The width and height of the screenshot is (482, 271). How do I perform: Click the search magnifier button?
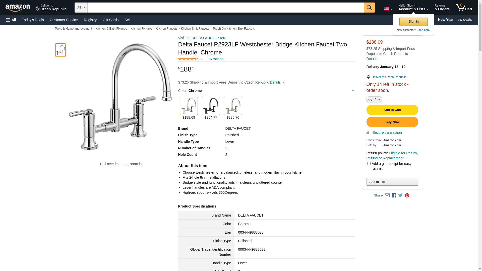pos(369,8)
